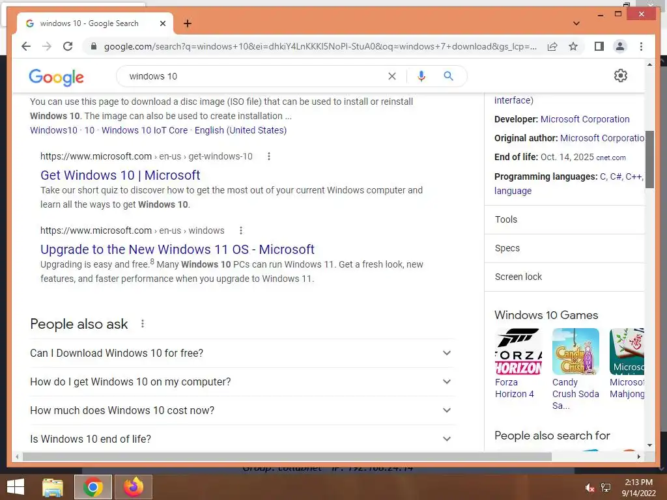Open Microsoft Mahjong game thumbnail
The width and height of the screenshot is (667, 500).
(627, 352)
